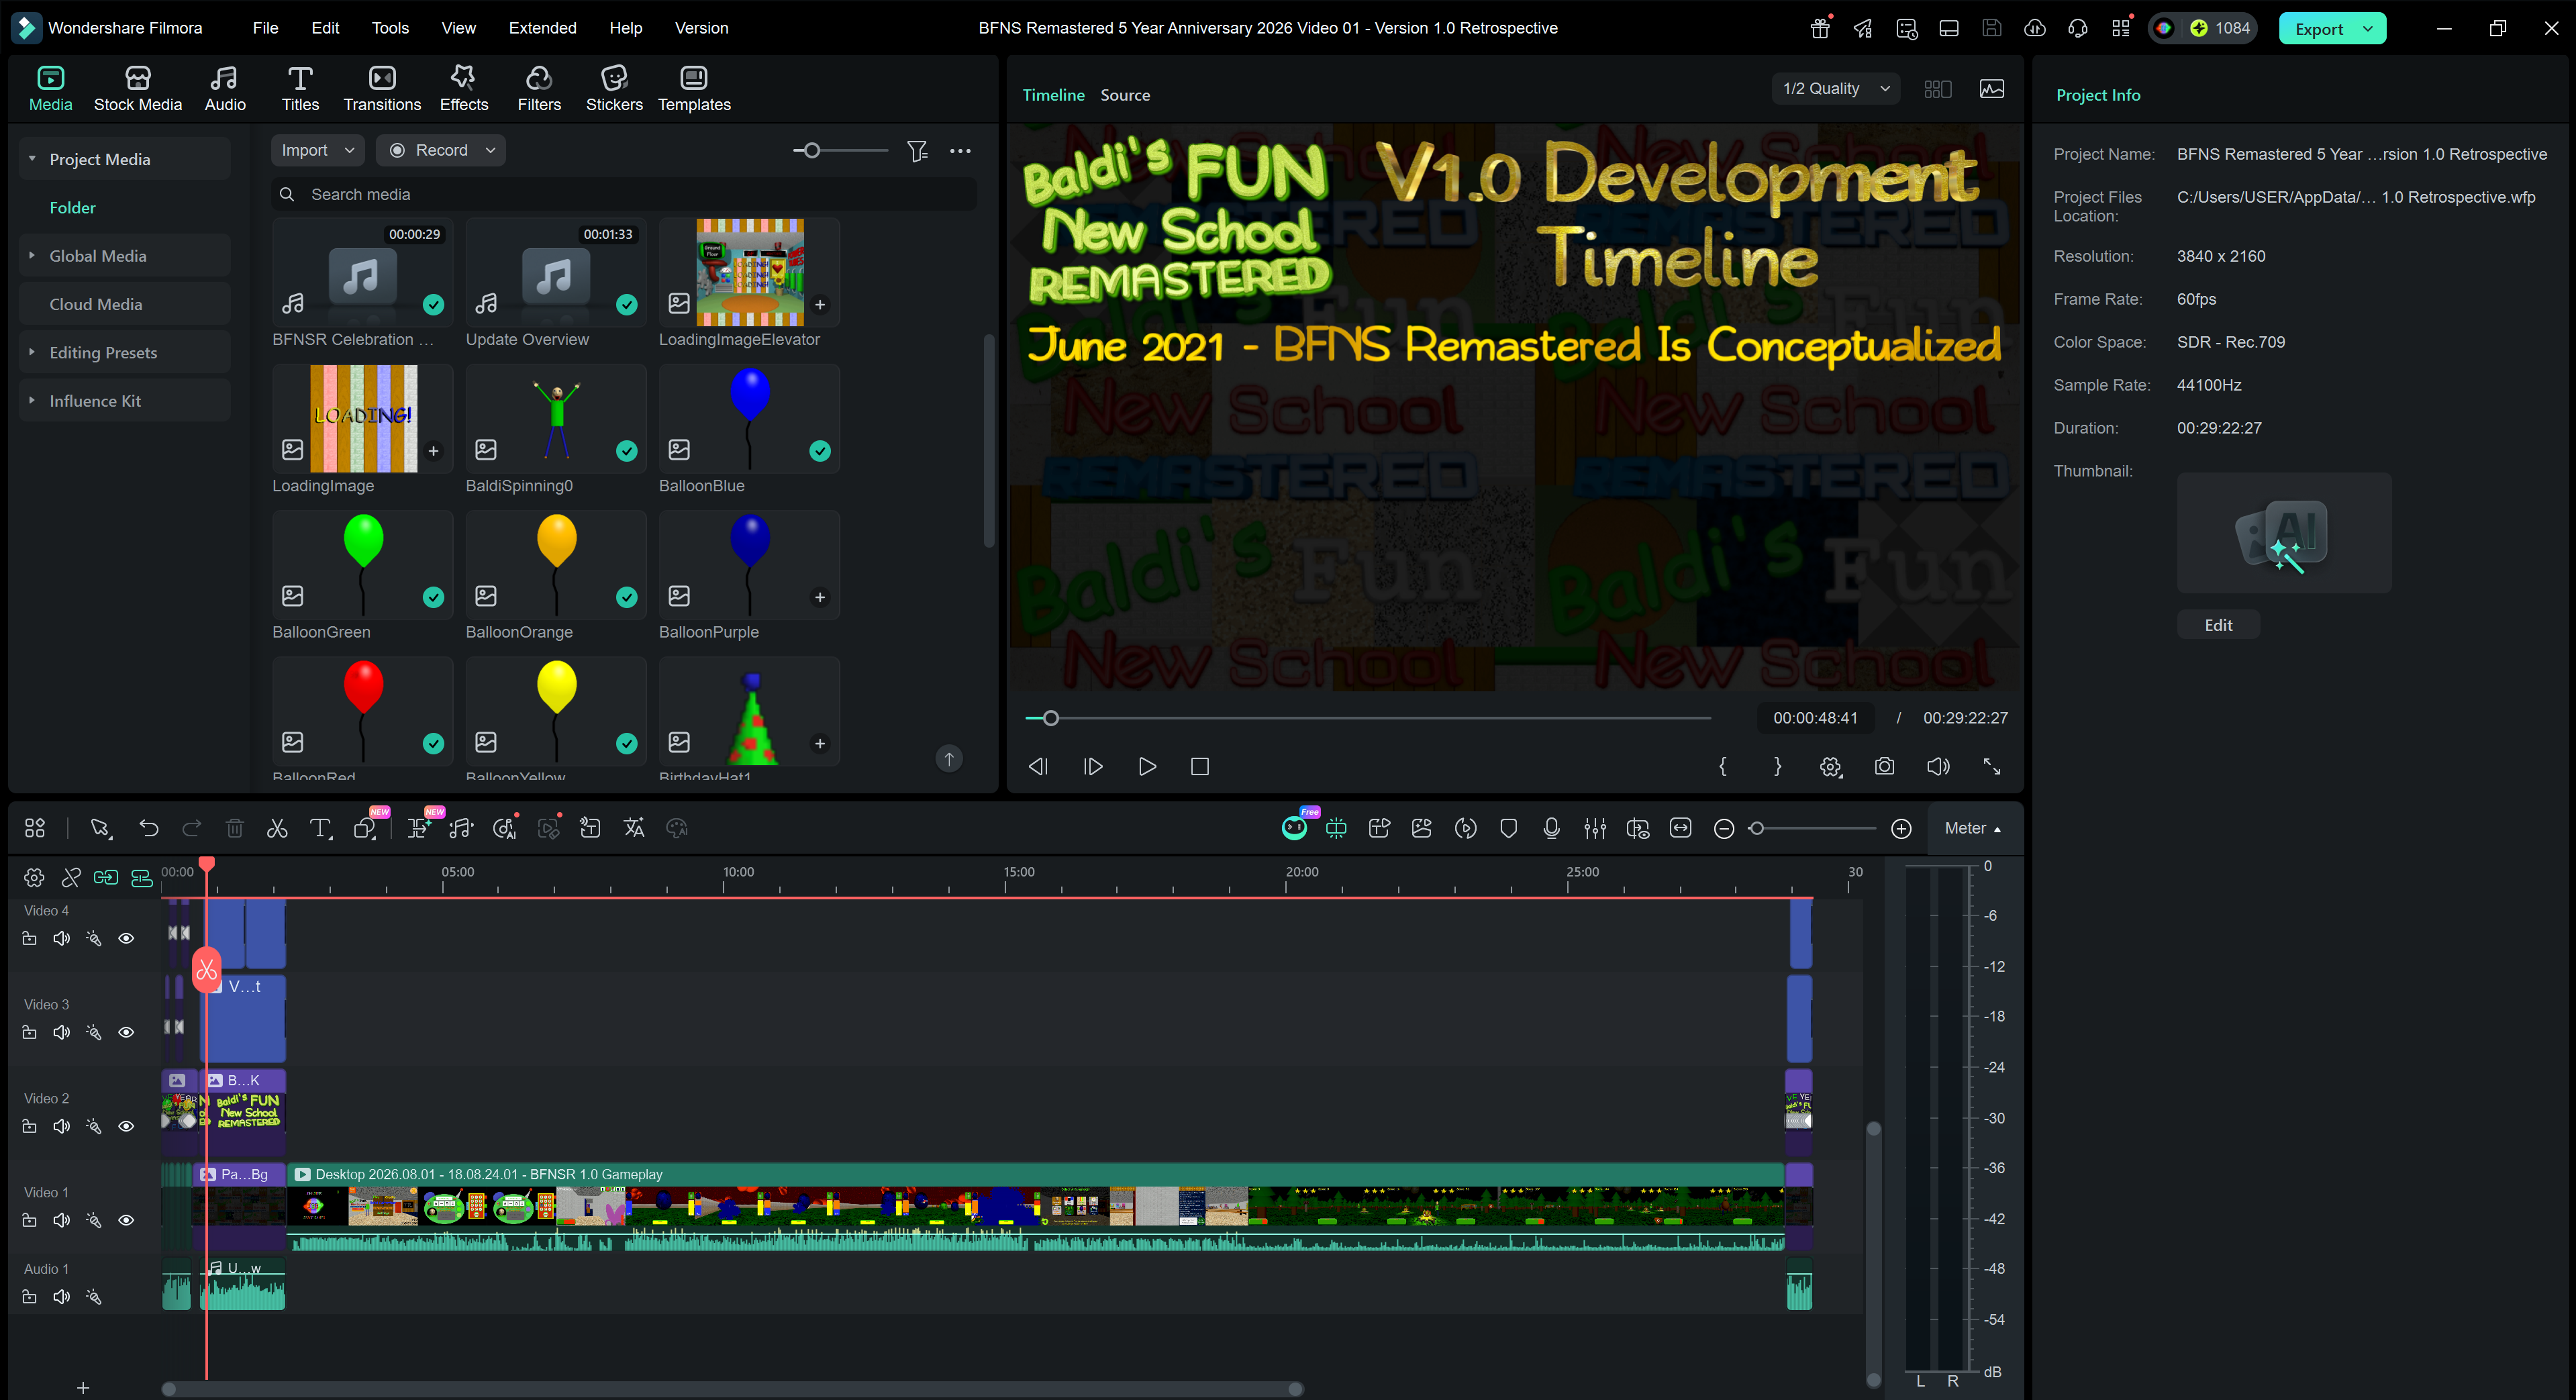
Task: Open the translate icon in timeline toolbar
Action: click(x=634, y=828)
